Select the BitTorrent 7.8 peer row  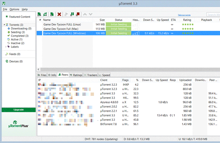pyautogui.click(x=128, y=124)
